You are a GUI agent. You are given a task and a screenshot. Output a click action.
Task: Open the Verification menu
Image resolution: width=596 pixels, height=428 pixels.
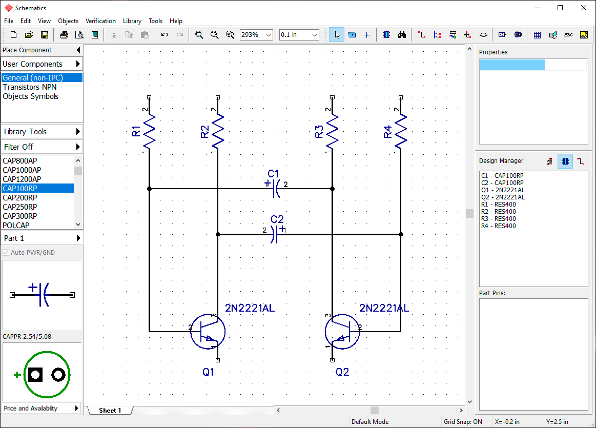tap(100, 21)
